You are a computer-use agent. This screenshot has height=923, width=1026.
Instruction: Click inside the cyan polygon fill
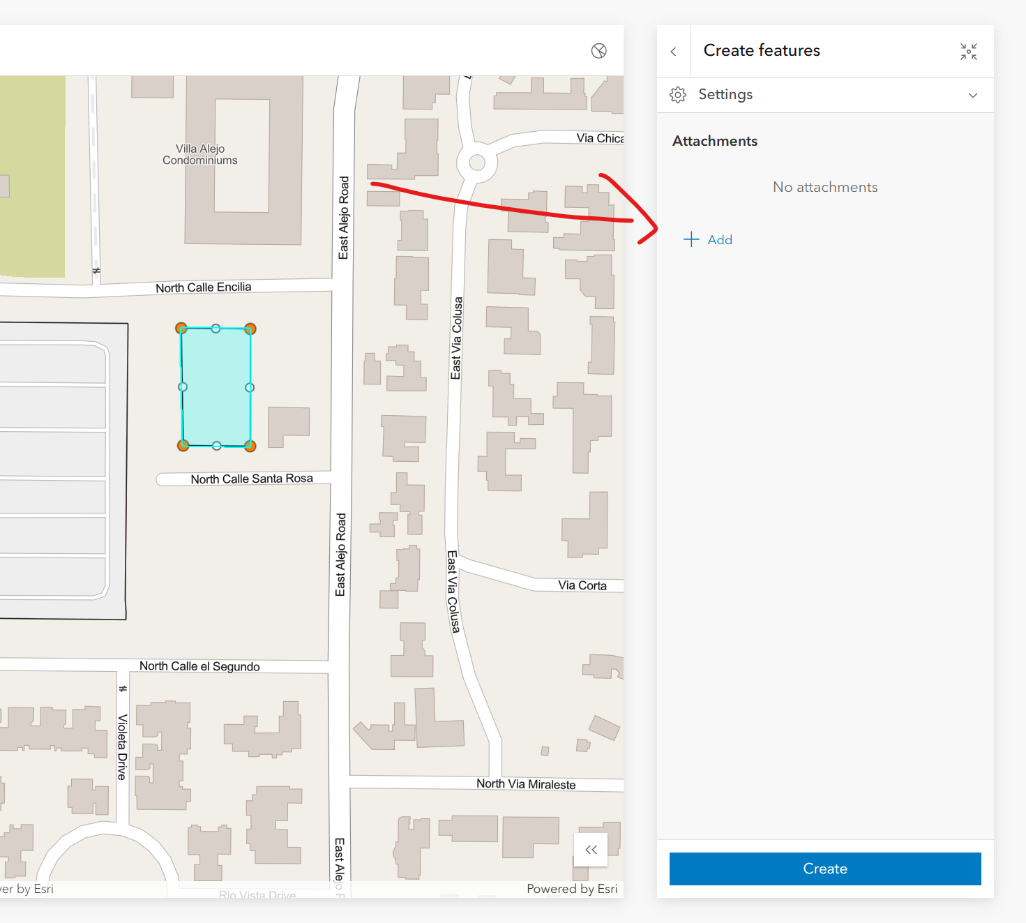tap(216, 387)
